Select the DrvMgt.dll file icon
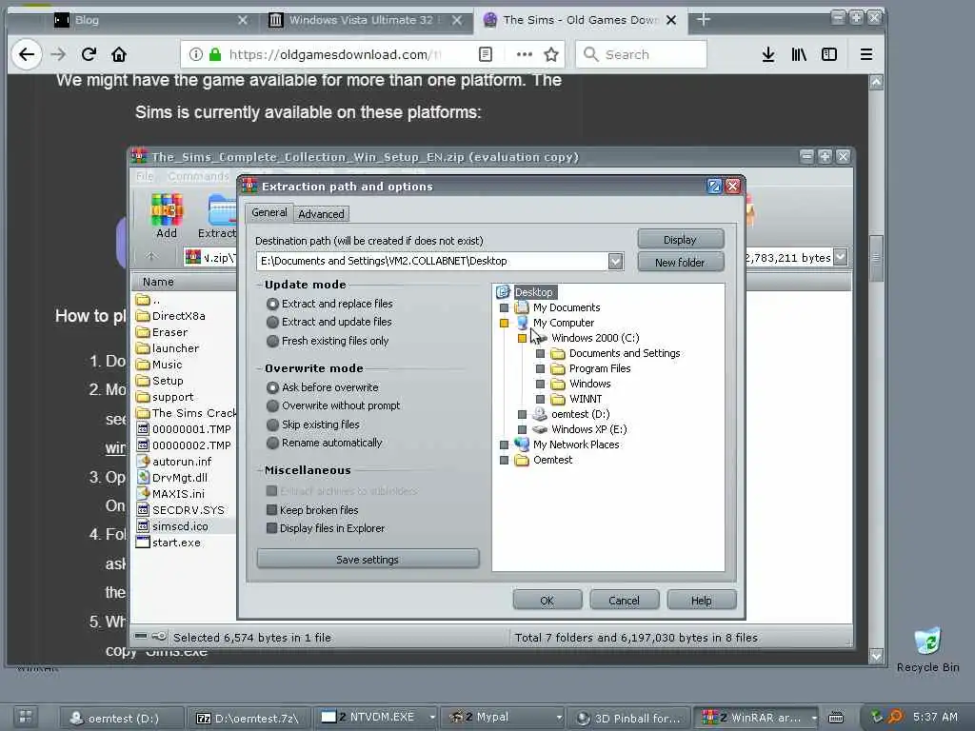This screenshot has height=731, width=975. click(x=144, y=478)
